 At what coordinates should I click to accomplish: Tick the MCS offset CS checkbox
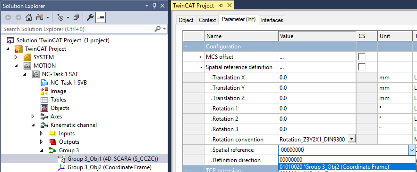click(x=362, y=56)
